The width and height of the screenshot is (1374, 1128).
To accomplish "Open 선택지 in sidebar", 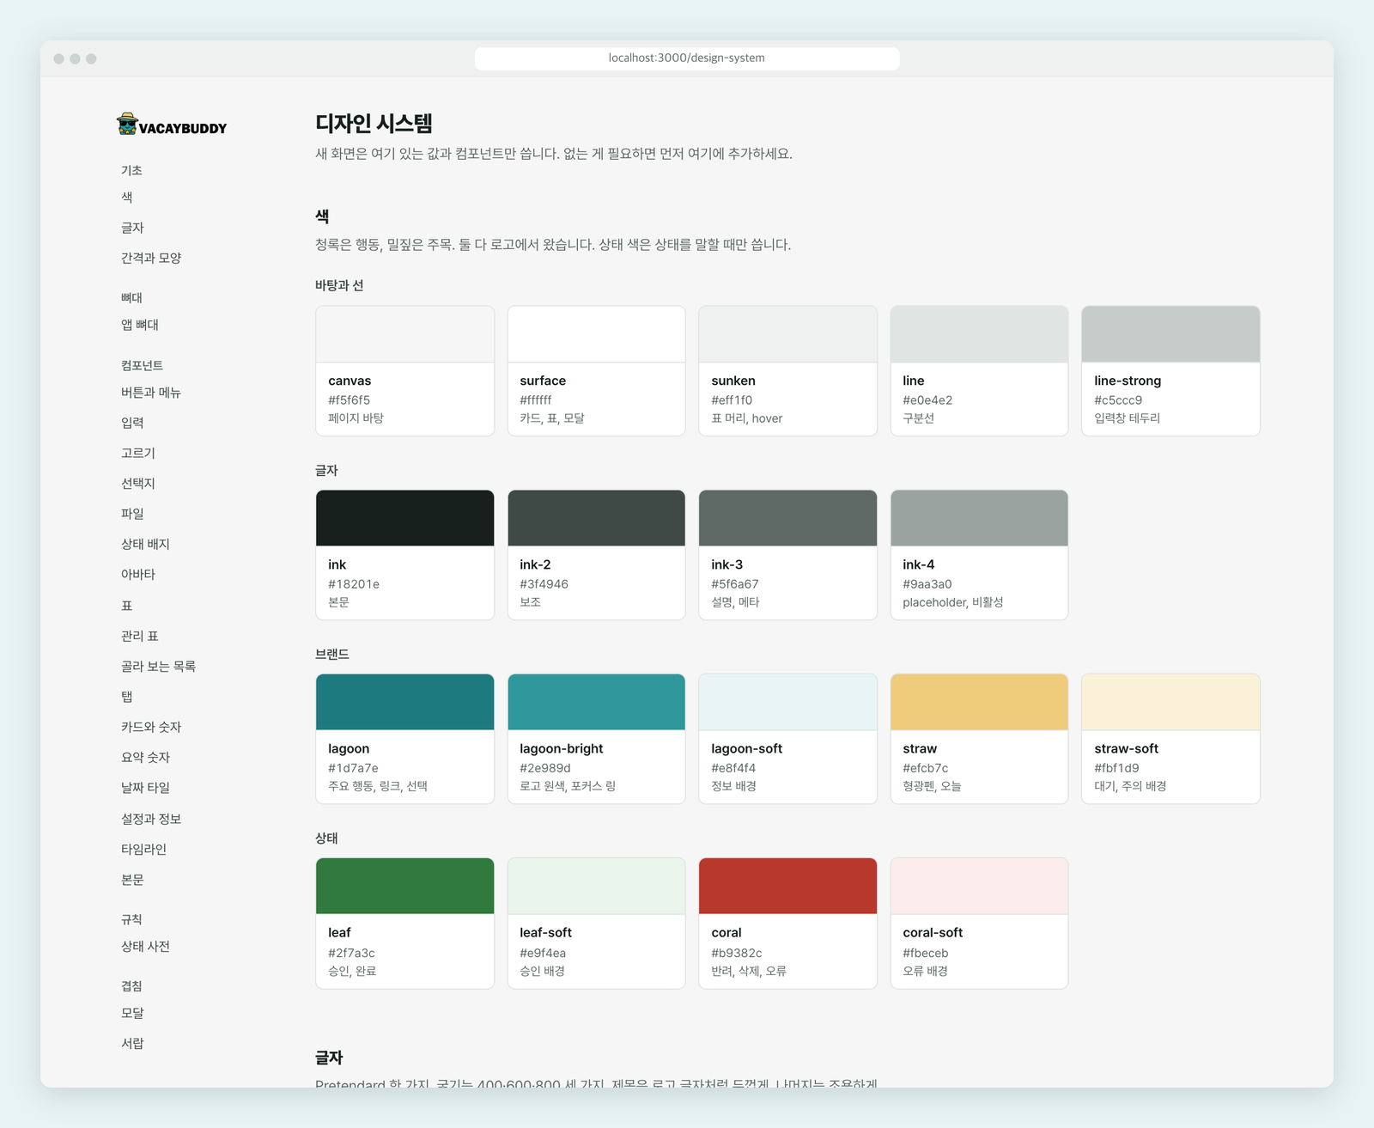I will pyautogui.click(x=138, y=484).
